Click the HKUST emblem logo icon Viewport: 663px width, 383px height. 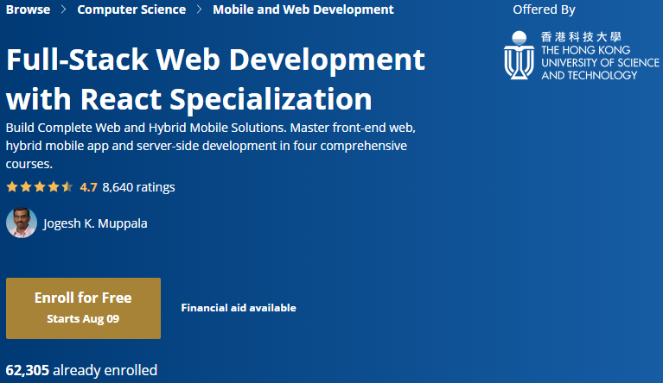pos(519,56)
